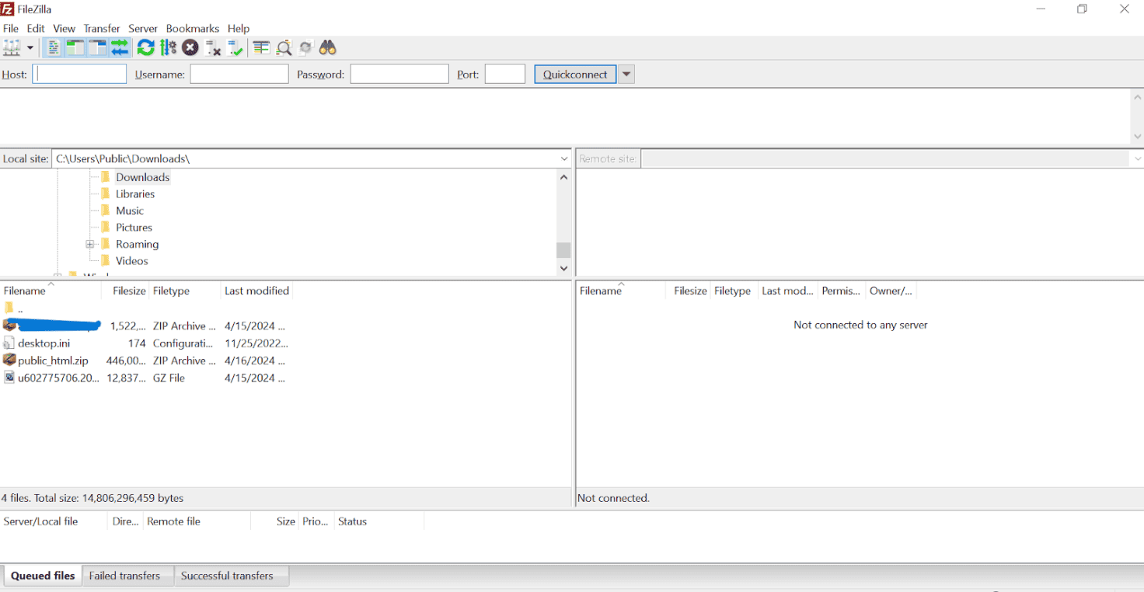
Task: Refresh file and folder lists
Action: coord(145,48)
